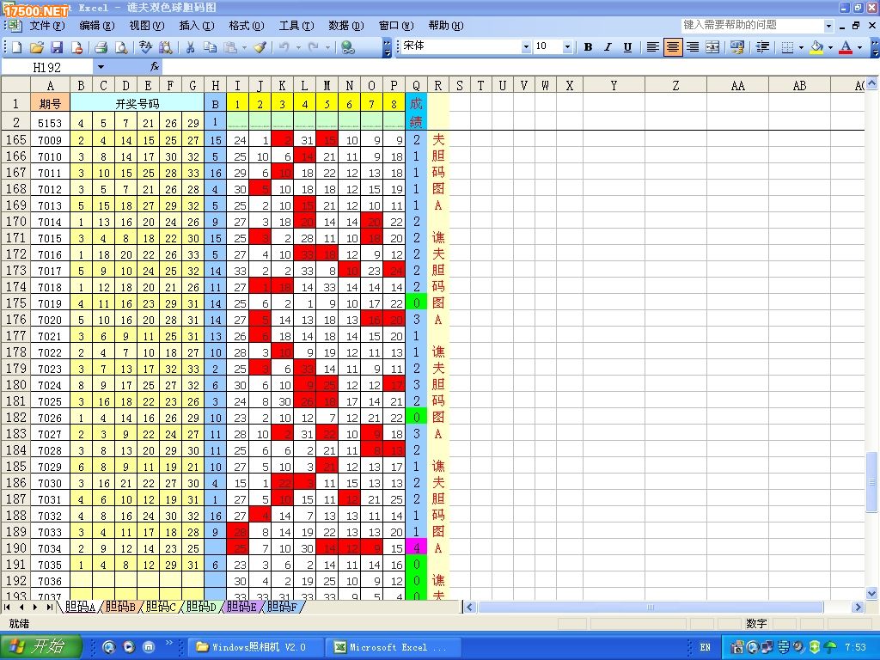Click the Microsoft Excel taskbar button
Viewport: 880px width, 660px height.
(395, 647)
